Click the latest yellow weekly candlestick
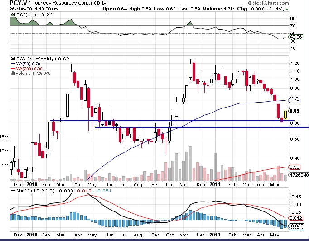The image size is (309, 241). click(x=285, y=115)
